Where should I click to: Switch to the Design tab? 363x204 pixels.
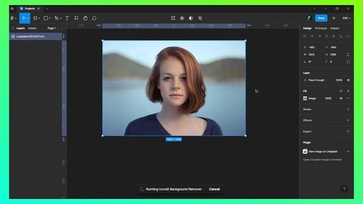click(x=307, y=28)
